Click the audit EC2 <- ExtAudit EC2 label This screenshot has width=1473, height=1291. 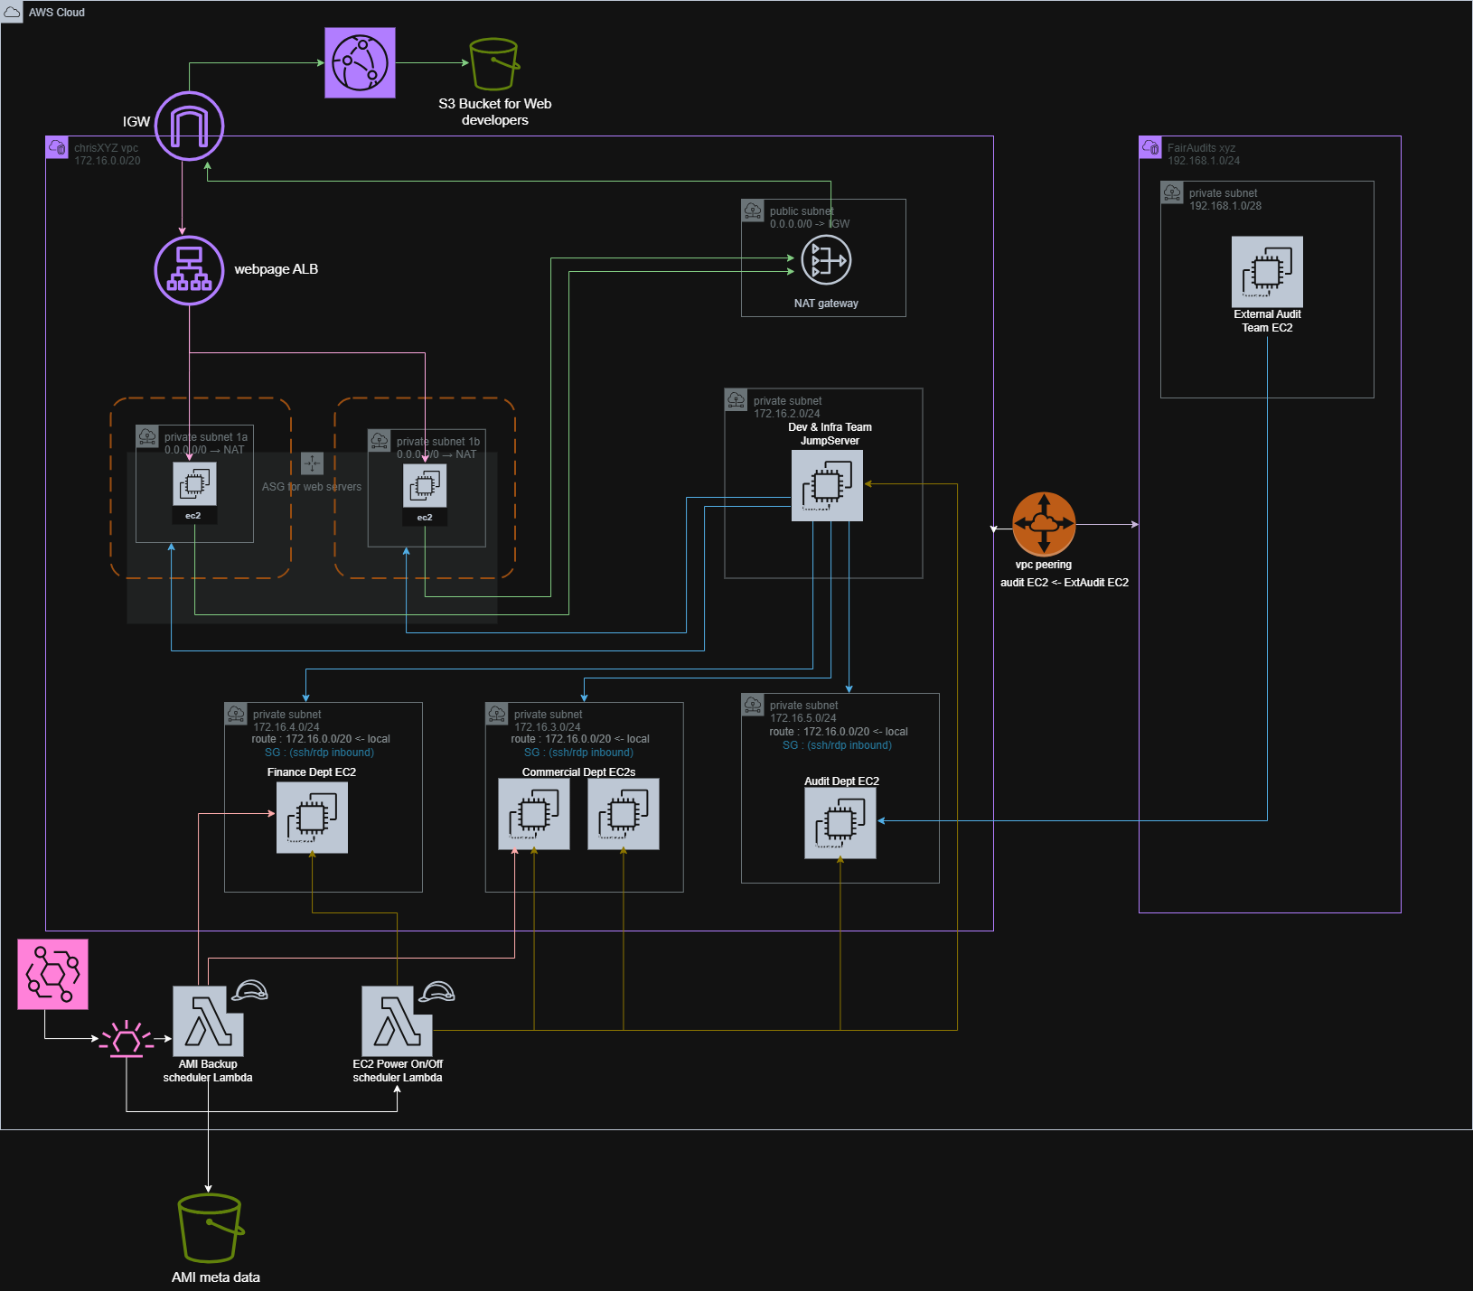pos(1064,583)
